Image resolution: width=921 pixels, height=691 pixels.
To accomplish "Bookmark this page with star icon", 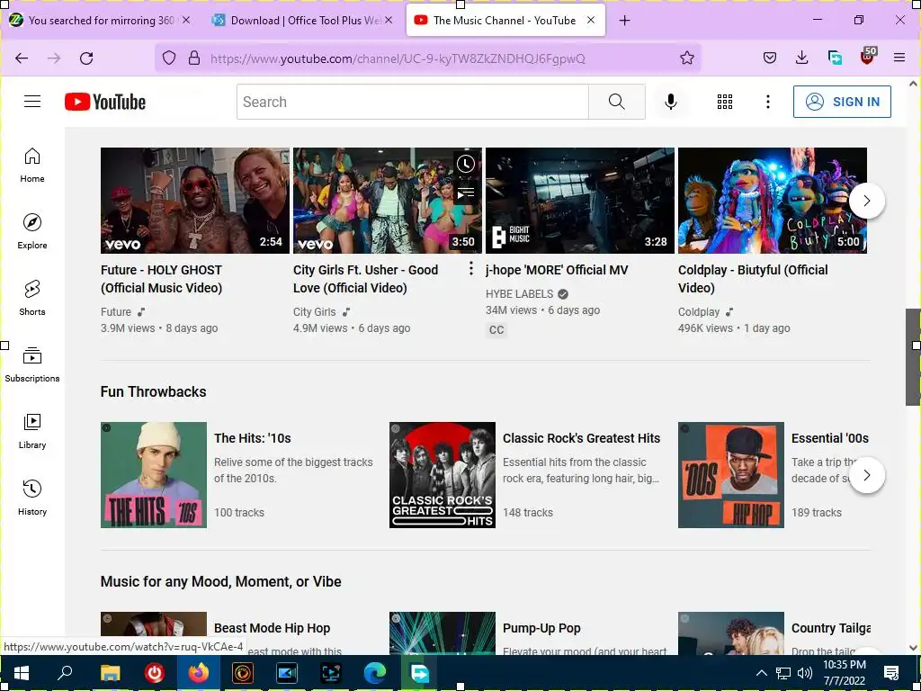I will [x=686, y=58].
